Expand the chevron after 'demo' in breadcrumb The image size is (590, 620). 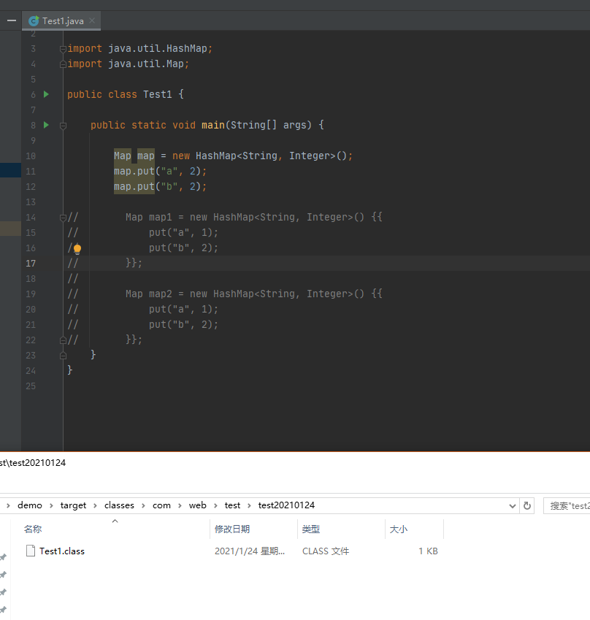51,506
